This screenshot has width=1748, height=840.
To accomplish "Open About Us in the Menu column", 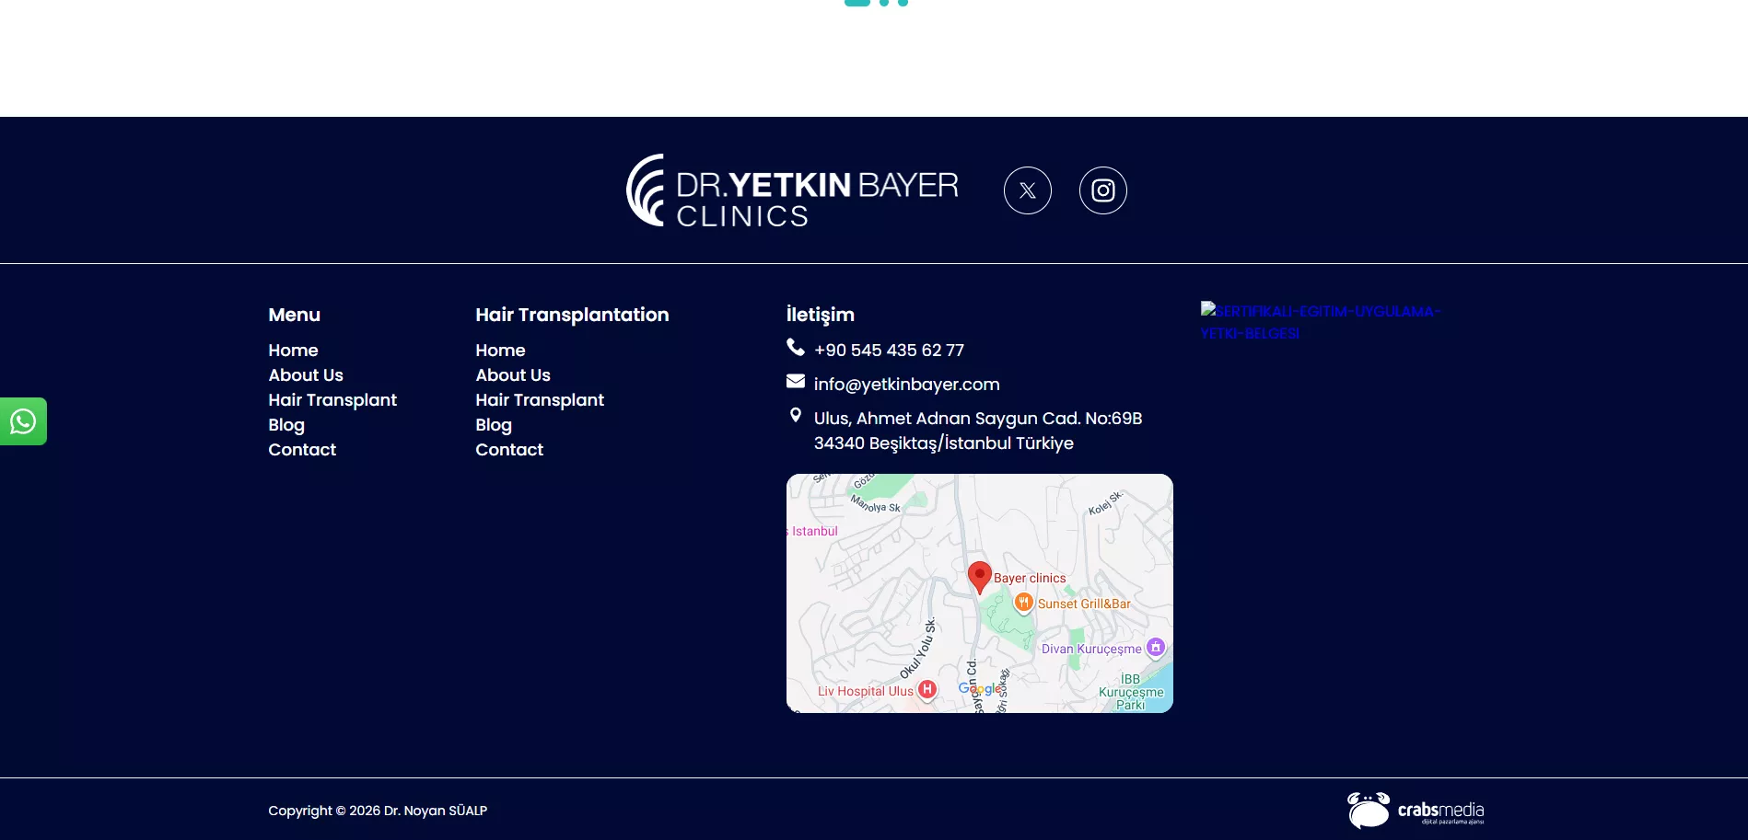I will click(x=306, y=375).
